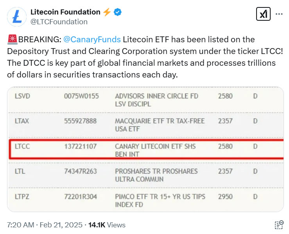
Task: Click the CANARY LITECOIN ETF SHS text
Action: pos(155,146)
